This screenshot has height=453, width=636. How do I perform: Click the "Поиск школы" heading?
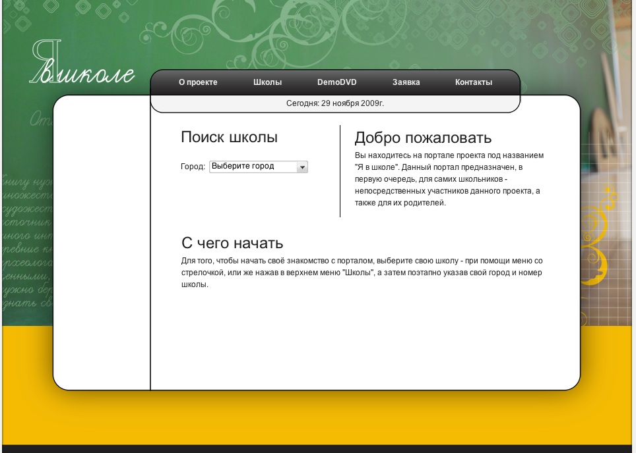229,138
